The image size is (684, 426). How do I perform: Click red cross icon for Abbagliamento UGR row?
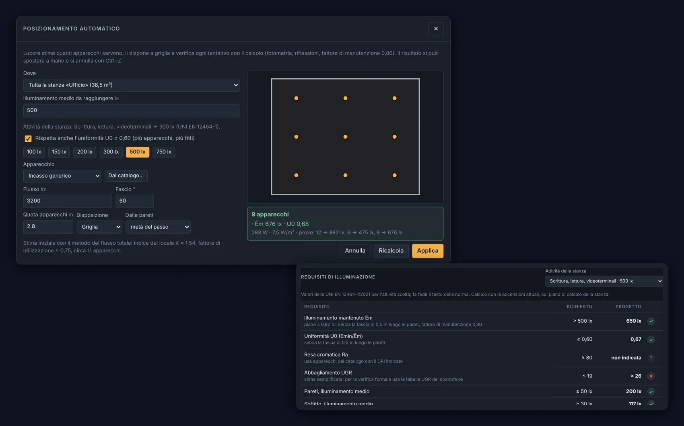tap(651, 376)
